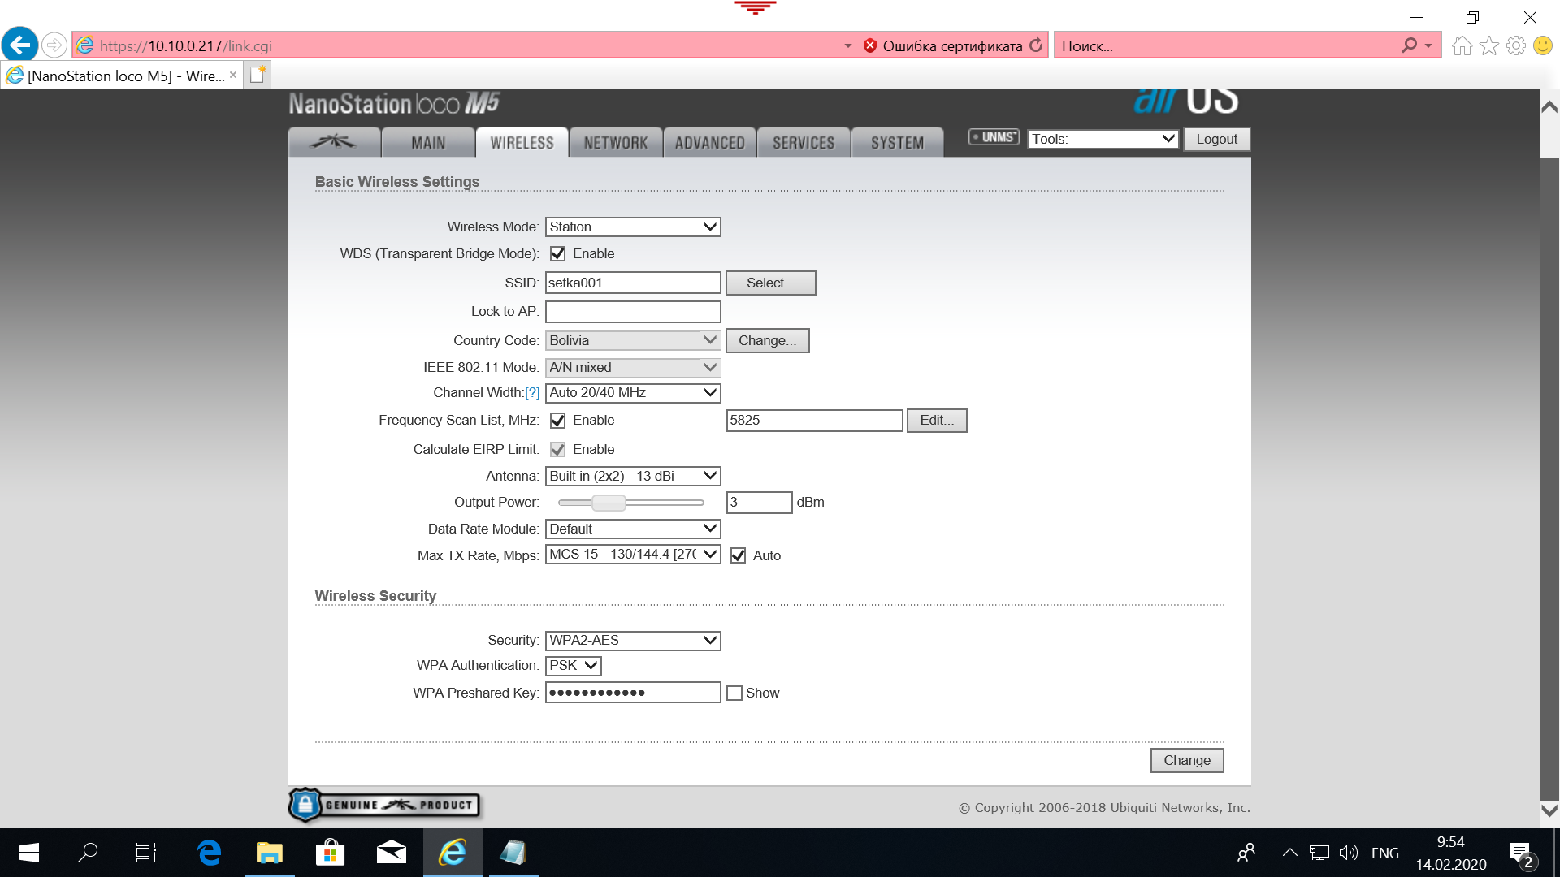
Task: Expand Wireless Mode dropdown
Action: [x=633, y=227]
